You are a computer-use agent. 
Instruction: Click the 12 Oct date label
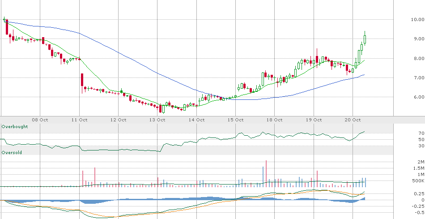tap(119, 120)
